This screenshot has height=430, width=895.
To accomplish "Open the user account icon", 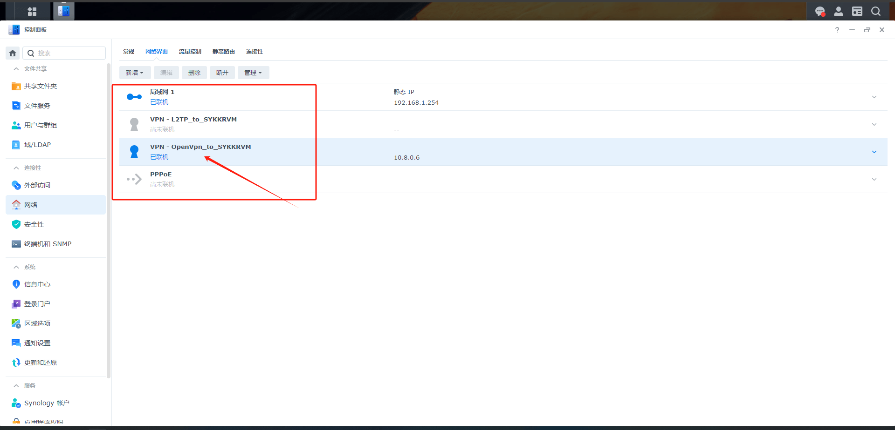I will (839, 11).
